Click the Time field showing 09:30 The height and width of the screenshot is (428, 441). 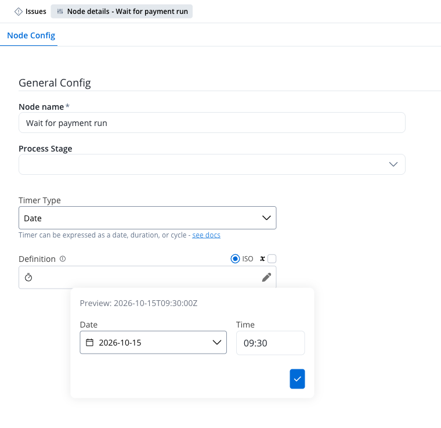[270, 343]
